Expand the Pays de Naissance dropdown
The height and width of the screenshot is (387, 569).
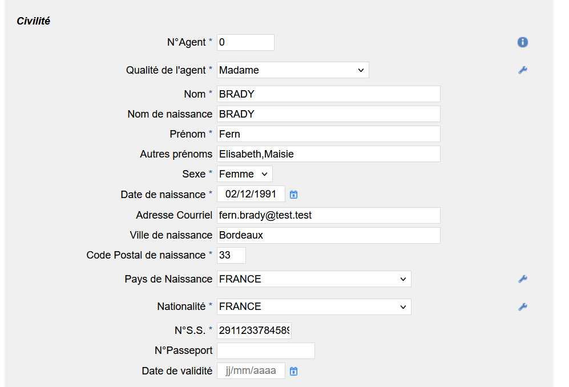click(x=314, y=279)
